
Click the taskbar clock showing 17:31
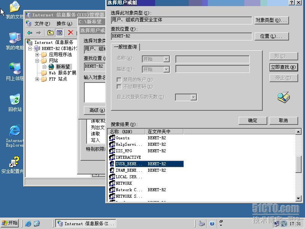tap(295, 224)
